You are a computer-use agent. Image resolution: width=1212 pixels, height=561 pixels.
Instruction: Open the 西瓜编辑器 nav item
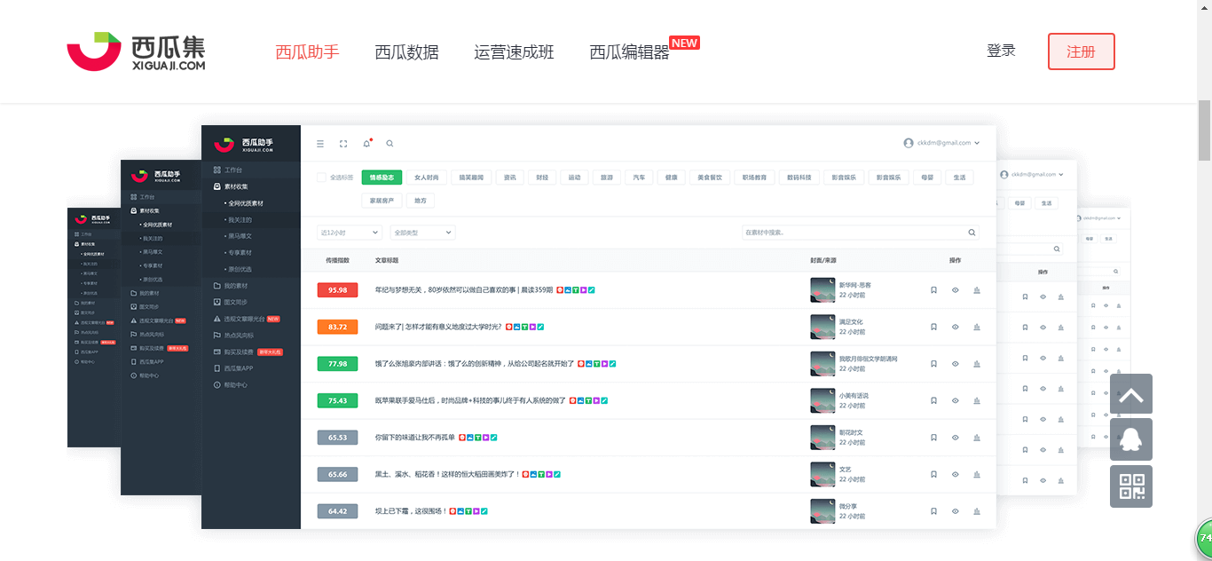click(629, 51)
